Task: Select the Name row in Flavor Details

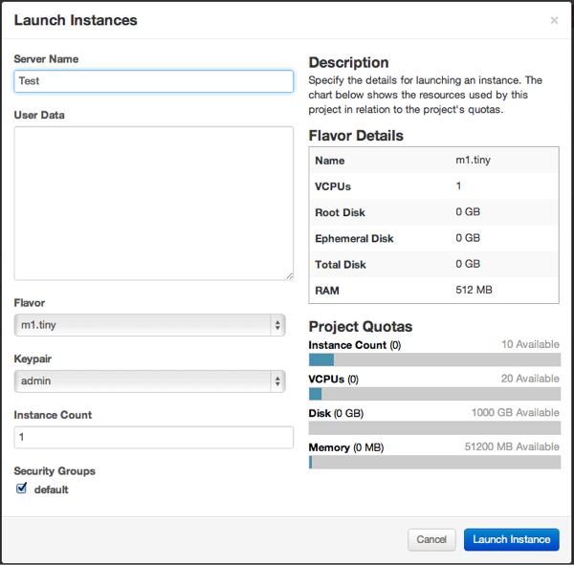Action: click(x=434, y=161)
